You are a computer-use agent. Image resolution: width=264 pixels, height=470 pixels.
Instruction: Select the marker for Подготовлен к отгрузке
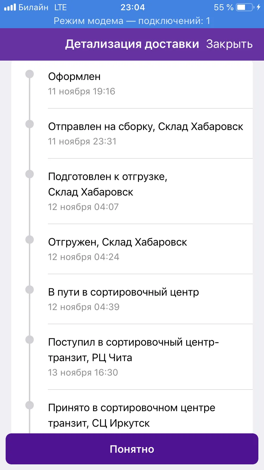click(x=30, y=174)
